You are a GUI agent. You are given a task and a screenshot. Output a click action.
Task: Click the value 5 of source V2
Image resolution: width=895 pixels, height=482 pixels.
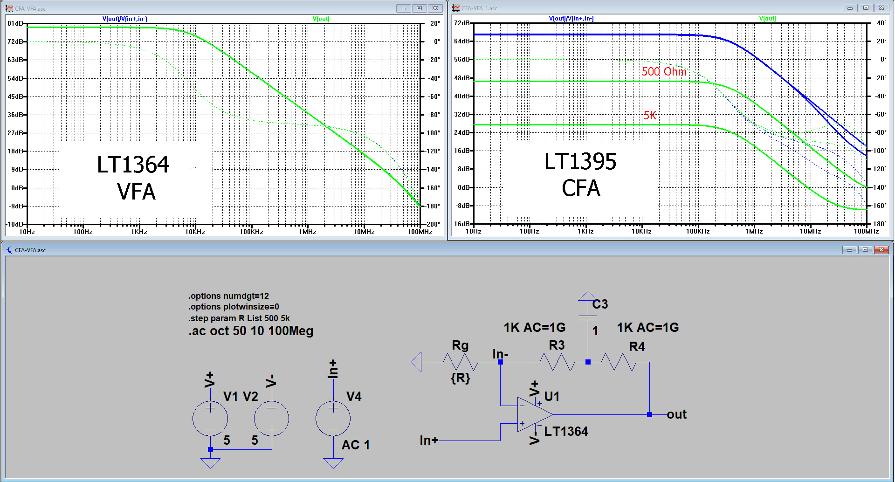(x=255, y=441)
